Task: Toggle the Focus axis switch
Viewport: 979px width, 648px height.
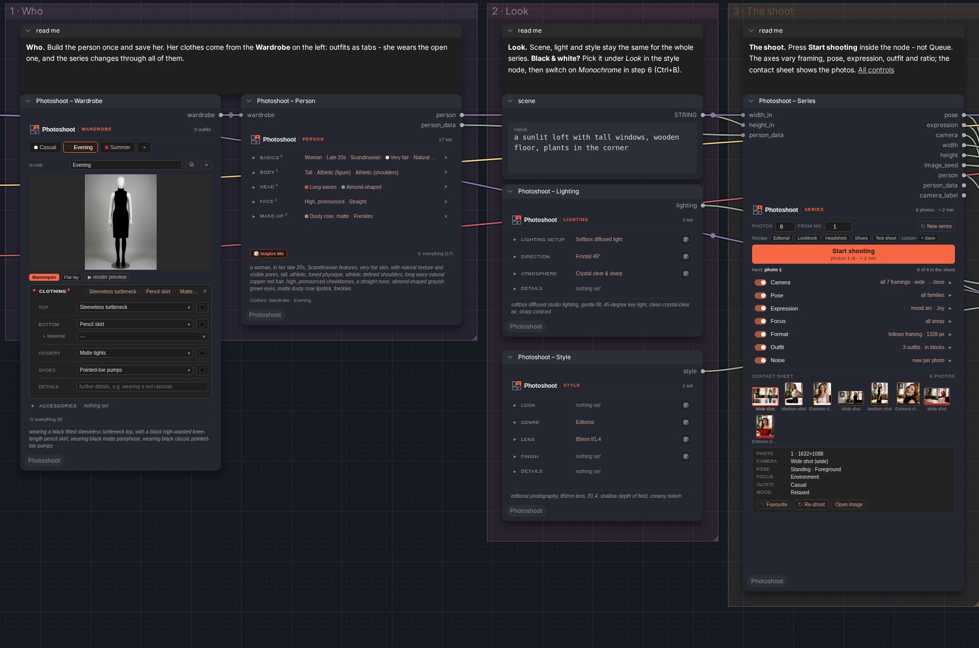Action: pyautogui.click(x=760, y=321)
